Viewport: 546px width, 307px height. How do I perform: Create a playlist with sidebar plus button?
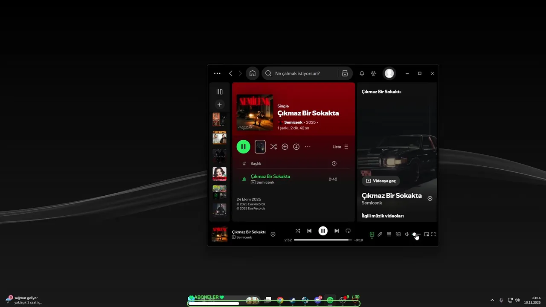[219, 104]
